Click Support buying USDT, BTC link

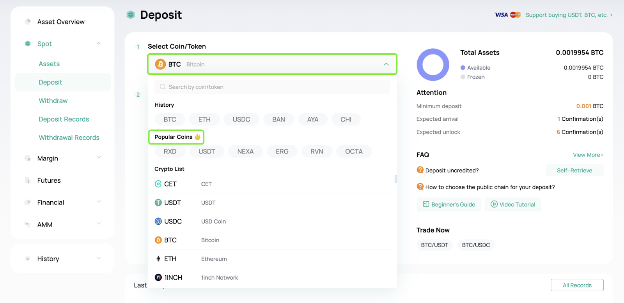tap(569, 15)
